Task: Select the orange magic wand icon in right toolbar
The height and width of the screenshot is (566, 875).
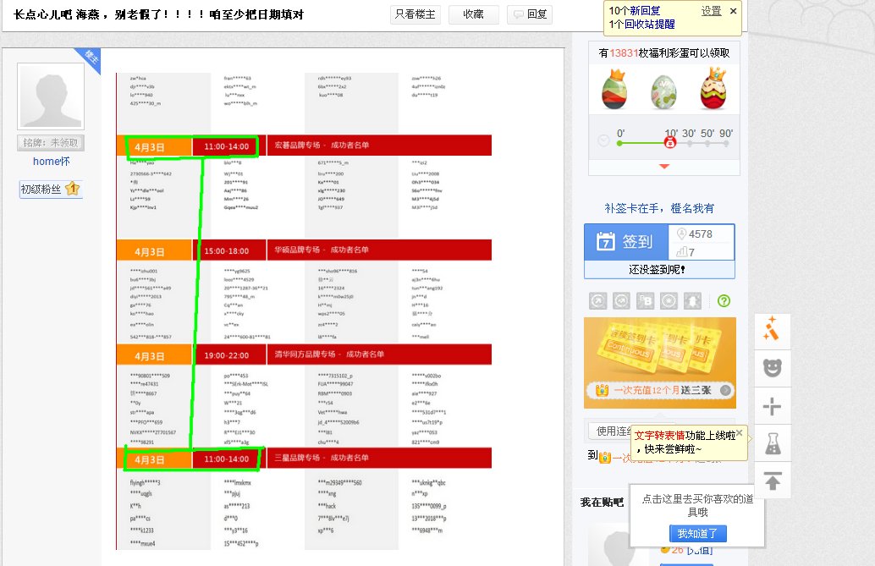Action: 773,330
